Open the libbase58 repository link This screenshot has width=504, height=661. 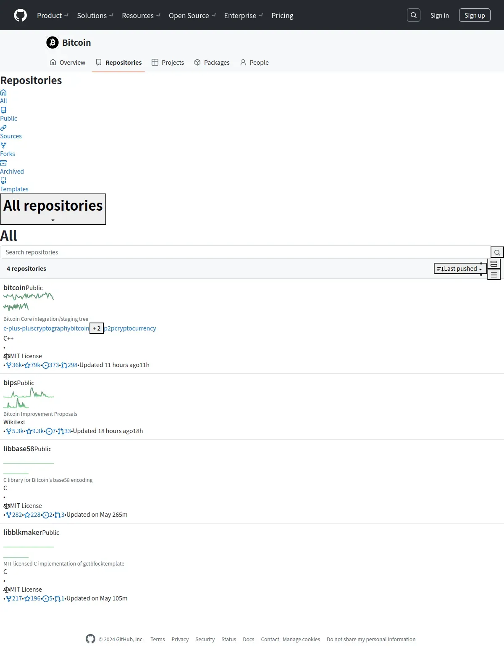pyautogui.click(x=19, y=449)
